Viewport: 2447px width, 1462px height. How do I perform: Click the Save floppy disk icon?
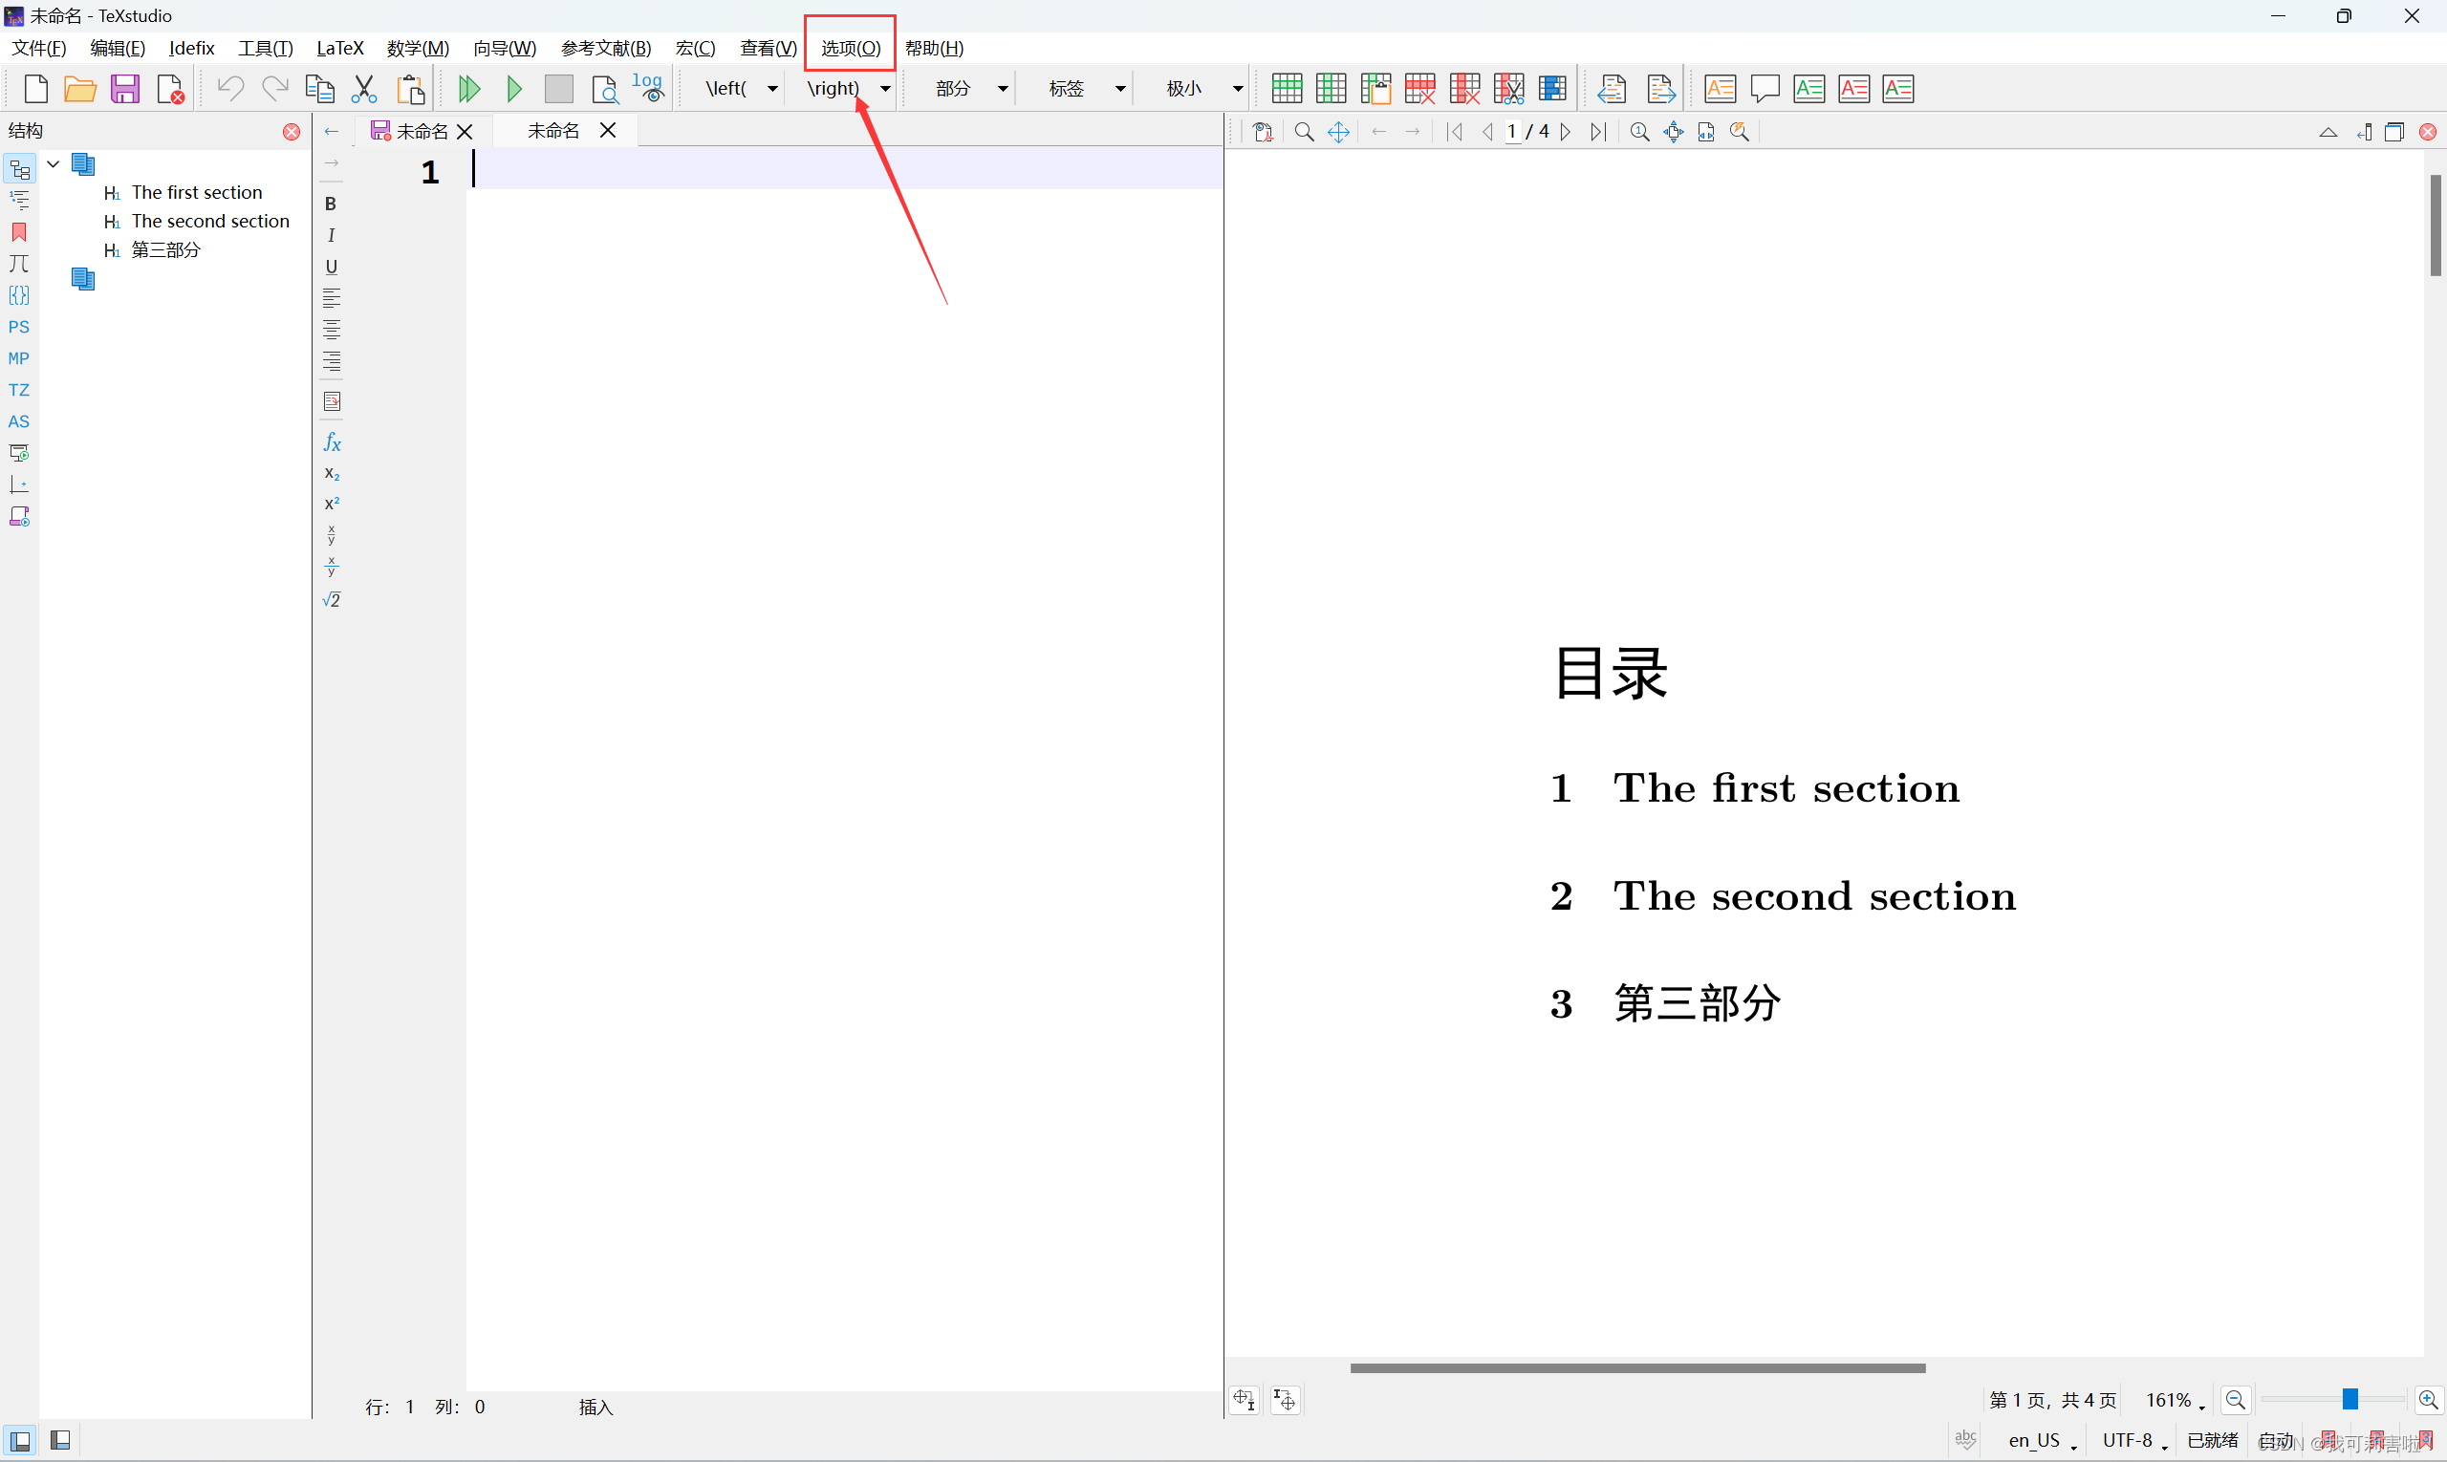(x=125, y=89)
